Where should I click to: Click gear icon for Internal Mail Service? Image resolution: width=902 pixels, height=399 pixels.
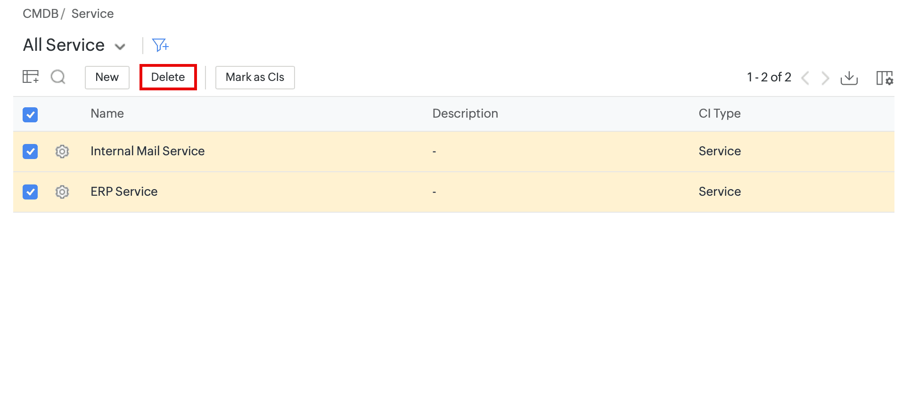pos(62,152)
